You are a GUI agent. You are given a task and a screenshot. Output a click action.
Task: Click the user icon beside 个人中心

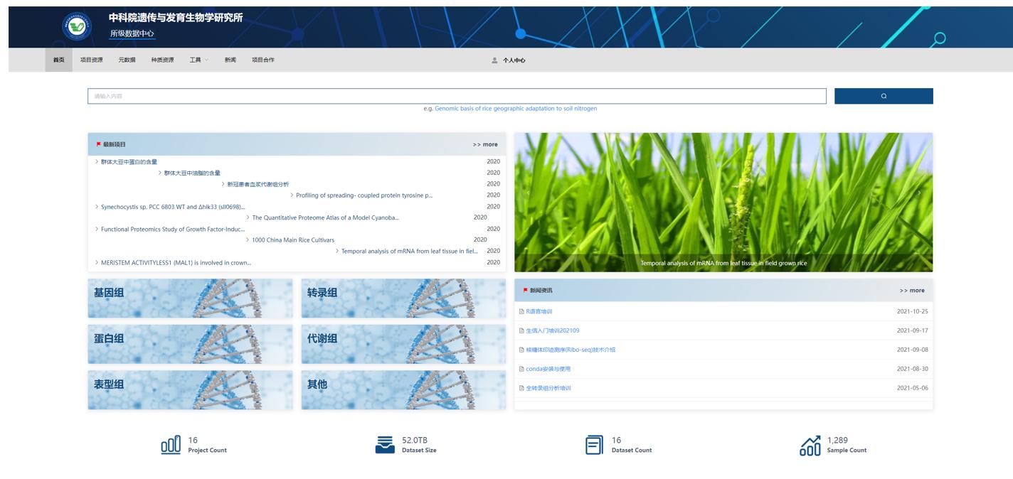[x=494, y=60]
